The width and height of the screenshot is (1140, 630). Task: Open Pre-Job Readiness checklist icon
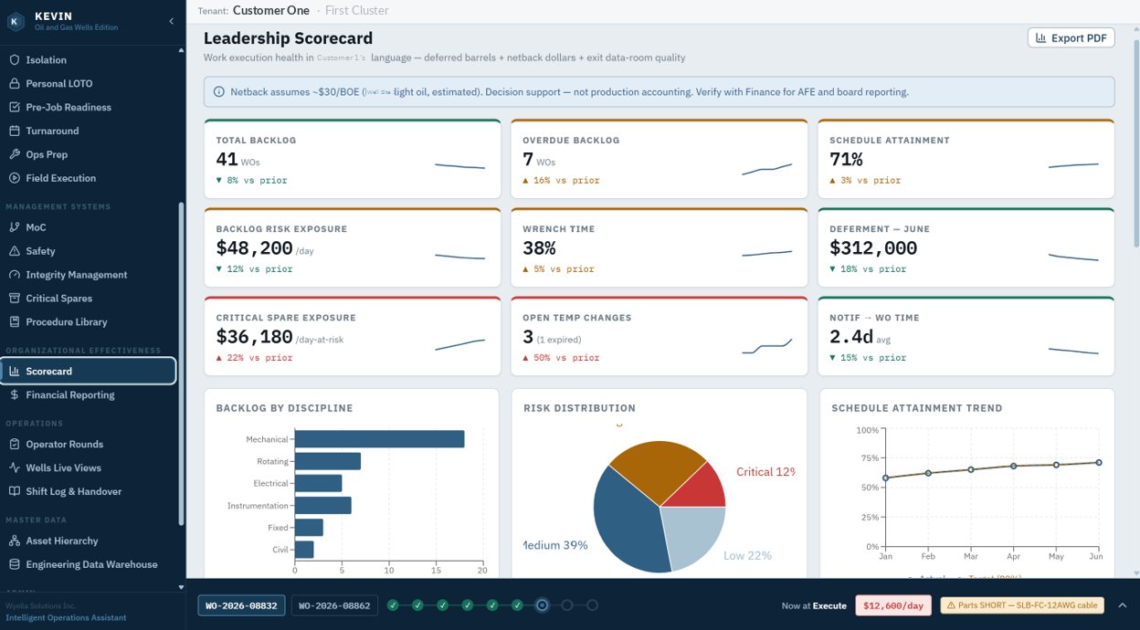pyautogui.click(x=14, y=108)
